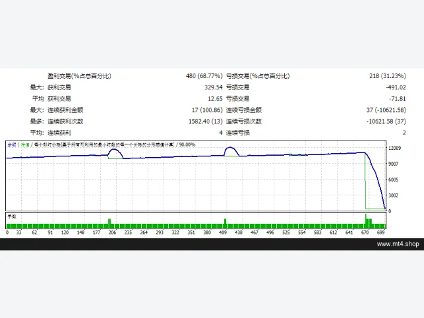424x318 pixels.
Task: Click the value "37 (-10621.58)"
Action: pyautogui.click(x=386, y=110)
